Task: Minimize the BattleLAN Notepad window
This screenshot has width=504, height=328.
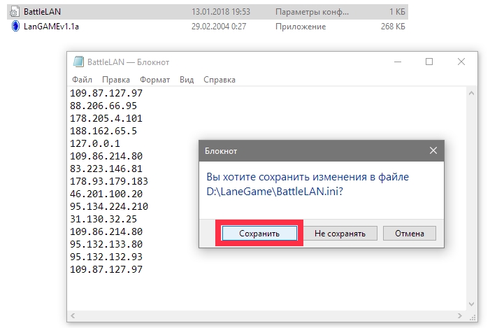Action: pos(398,62)
